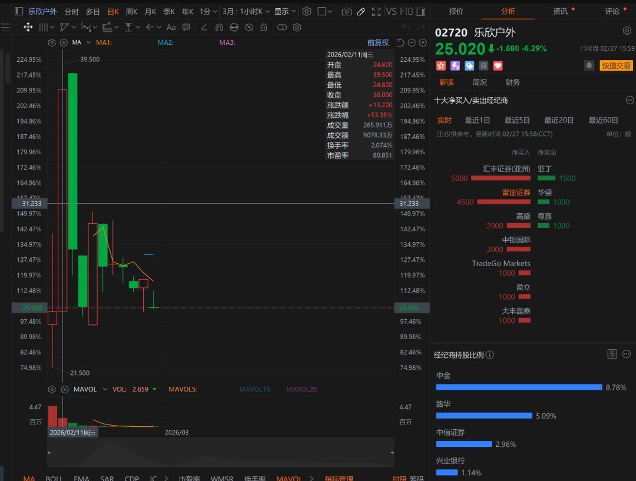Viewport: 636px width, 481px height.
Task: Open the MA indicator settings gear
Action: (x=52, y=42)
